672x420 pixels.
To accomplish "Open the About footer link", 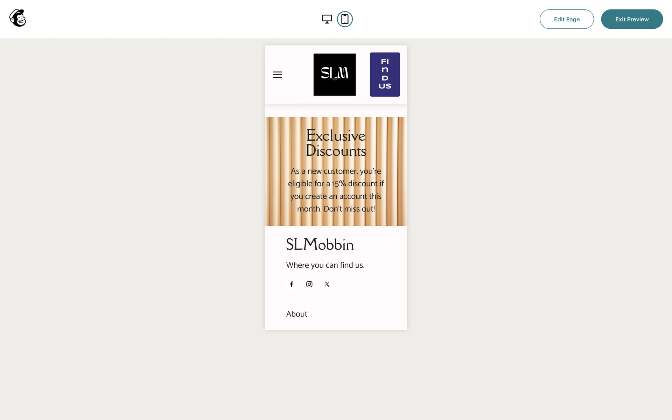I will pyautogui.click(x=296, y=314).
